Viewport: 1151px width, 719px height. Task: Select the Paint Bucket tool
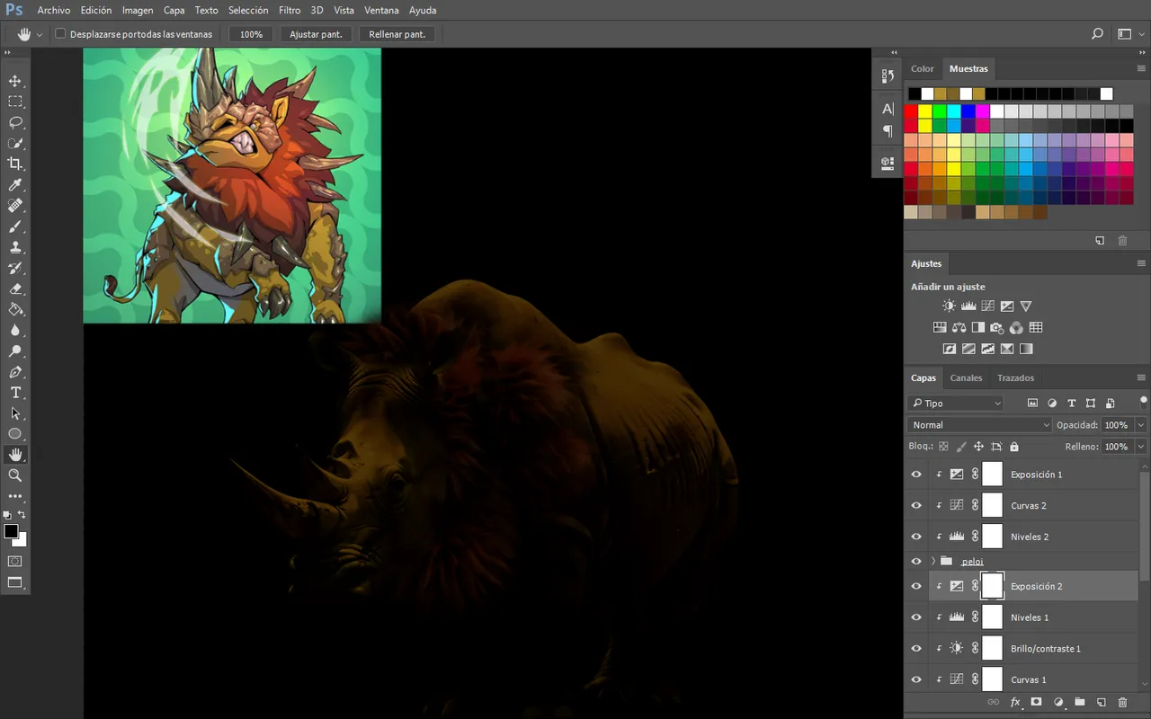15,309
